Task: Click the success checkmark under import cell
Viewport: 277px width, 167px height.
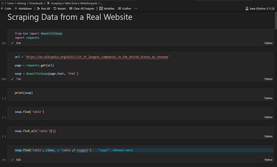Action: (x=12, y=43)
